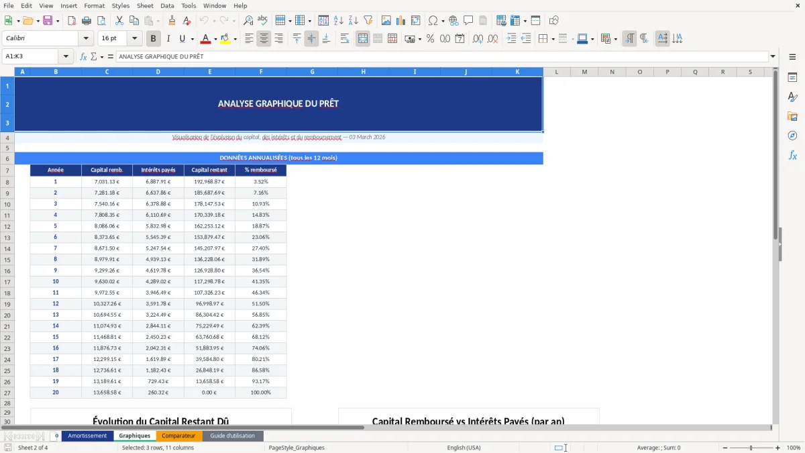Insert a hyperlink
Viewport: 805px width, 453px height.
click(454, 20)
